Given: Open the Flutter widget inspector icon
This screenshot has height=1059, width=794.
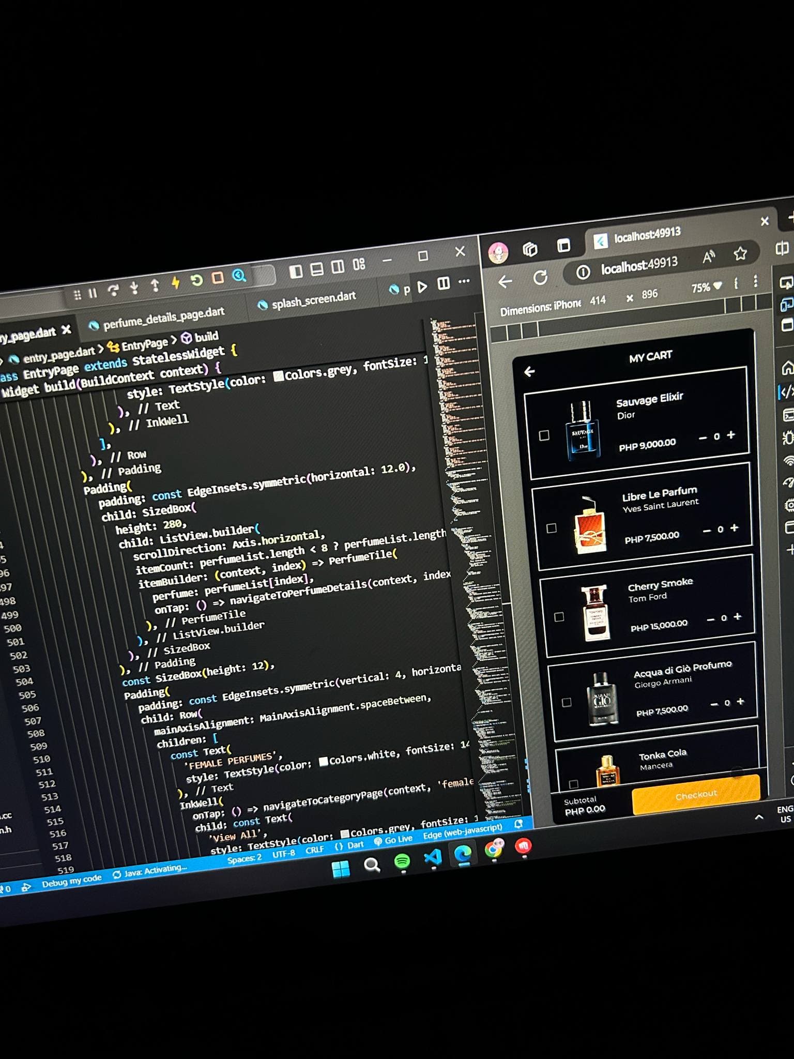Looking at the screenshot, I should 239,276.
